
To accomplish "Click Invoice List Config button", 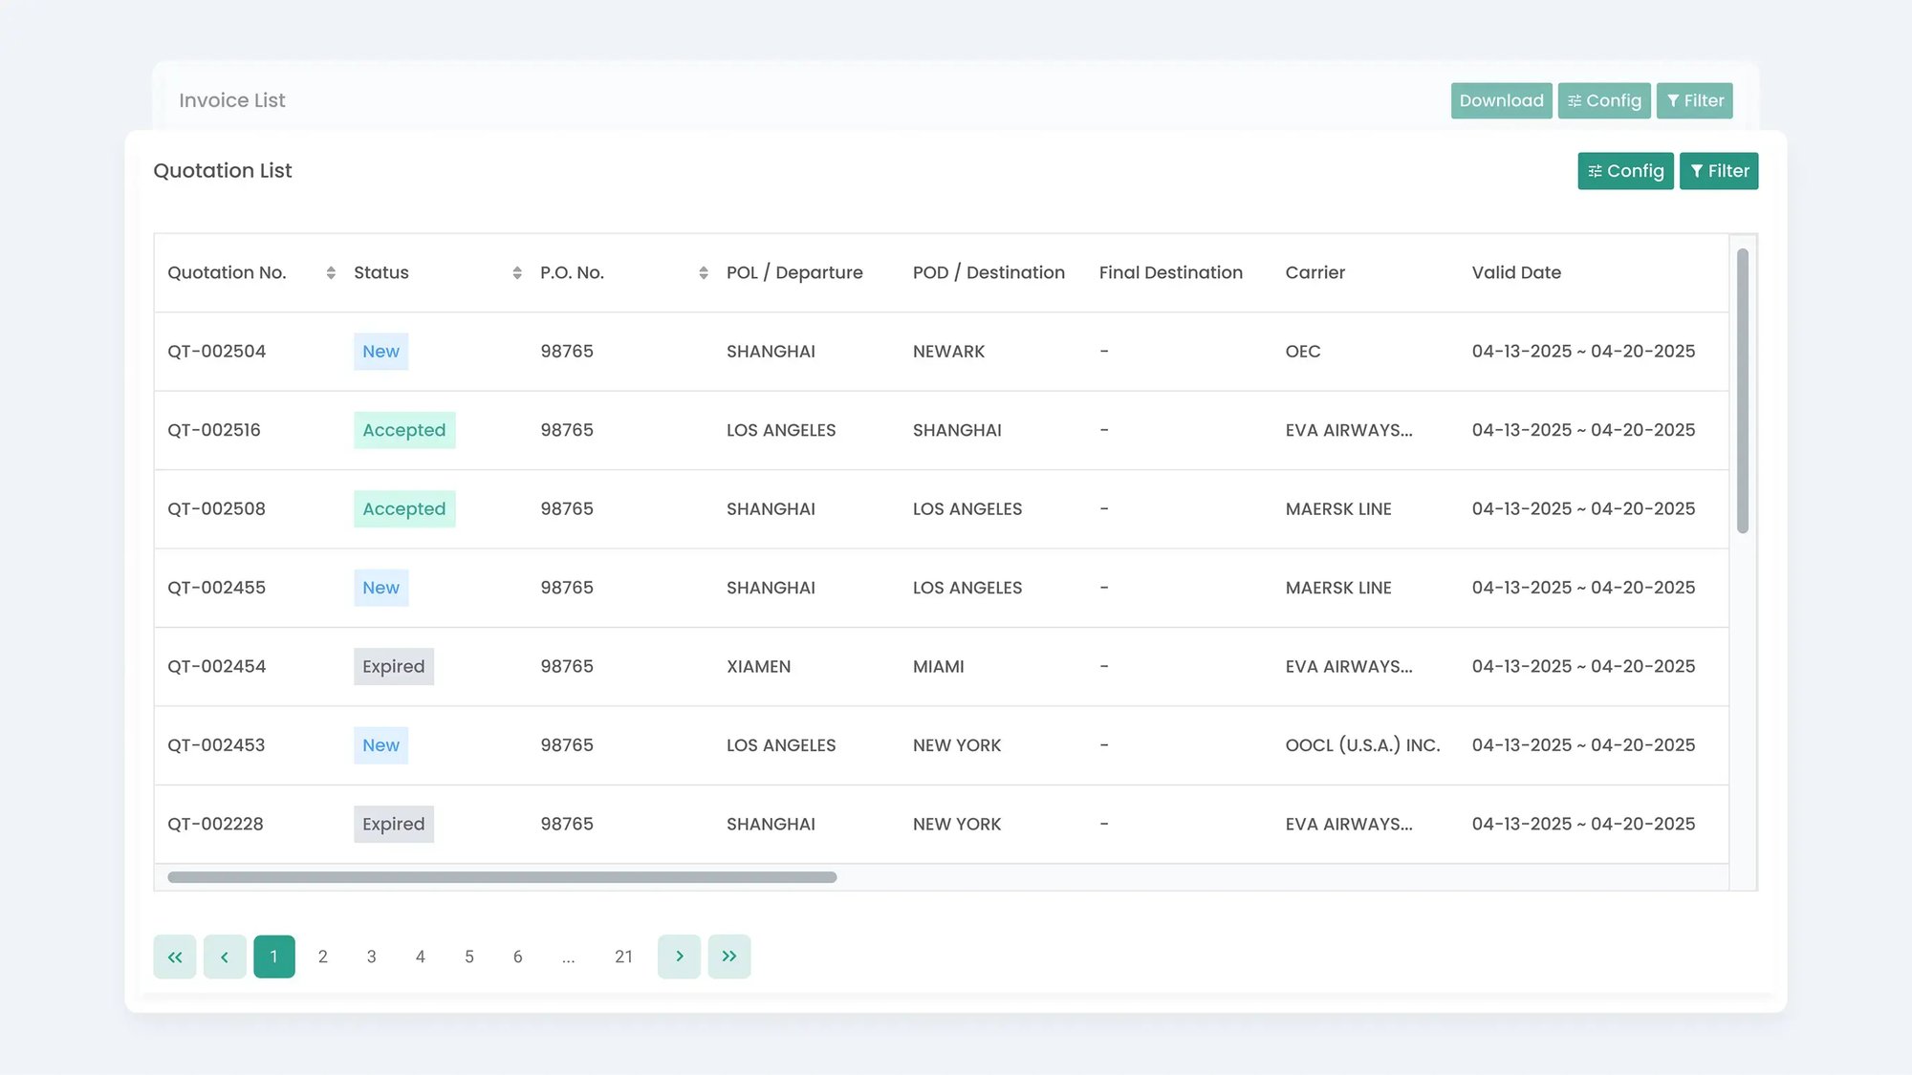I will [x=1604, y=100].
